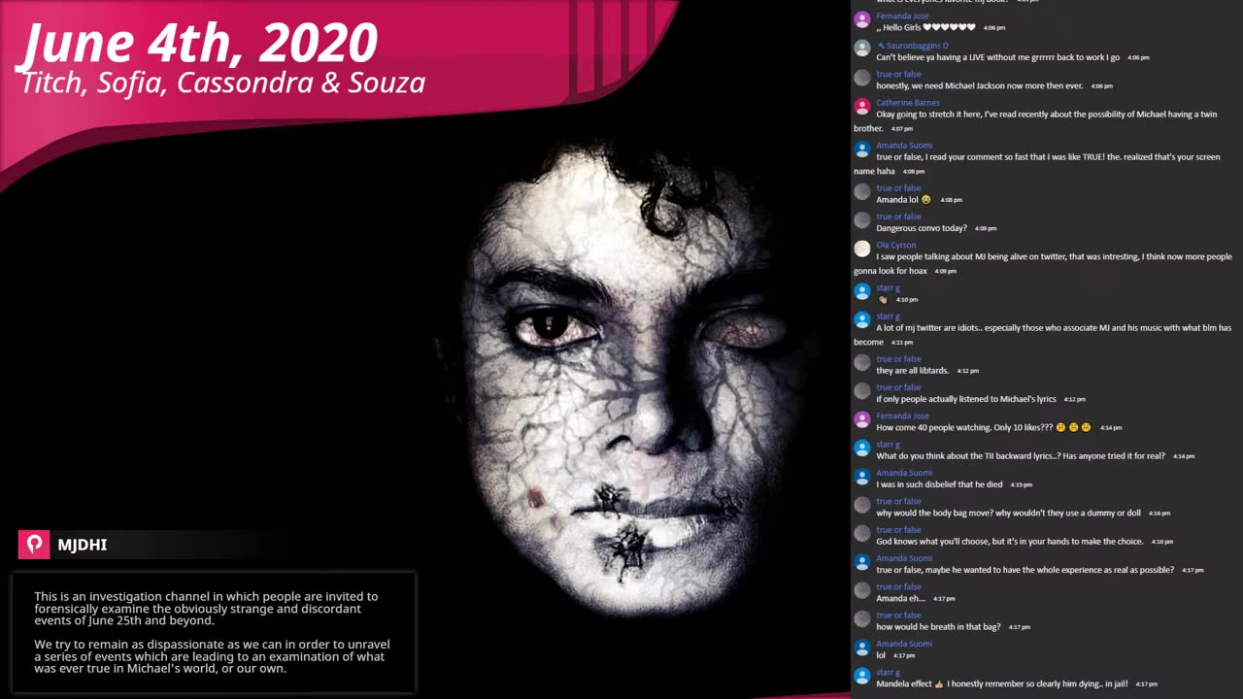Click starr g's avatar beside 'Mandela effect' message
Viewport: 1243px width, 699px height.
862,676
